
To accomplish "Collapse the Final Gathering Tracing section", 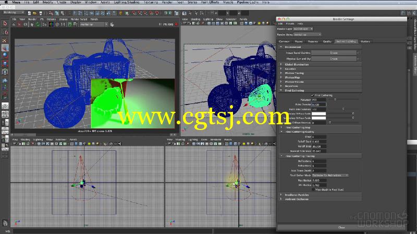I will [x=281, y=156].
